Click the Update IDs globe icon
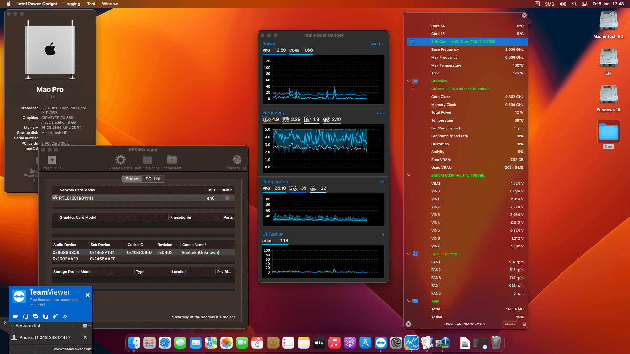 pos(237,161)
